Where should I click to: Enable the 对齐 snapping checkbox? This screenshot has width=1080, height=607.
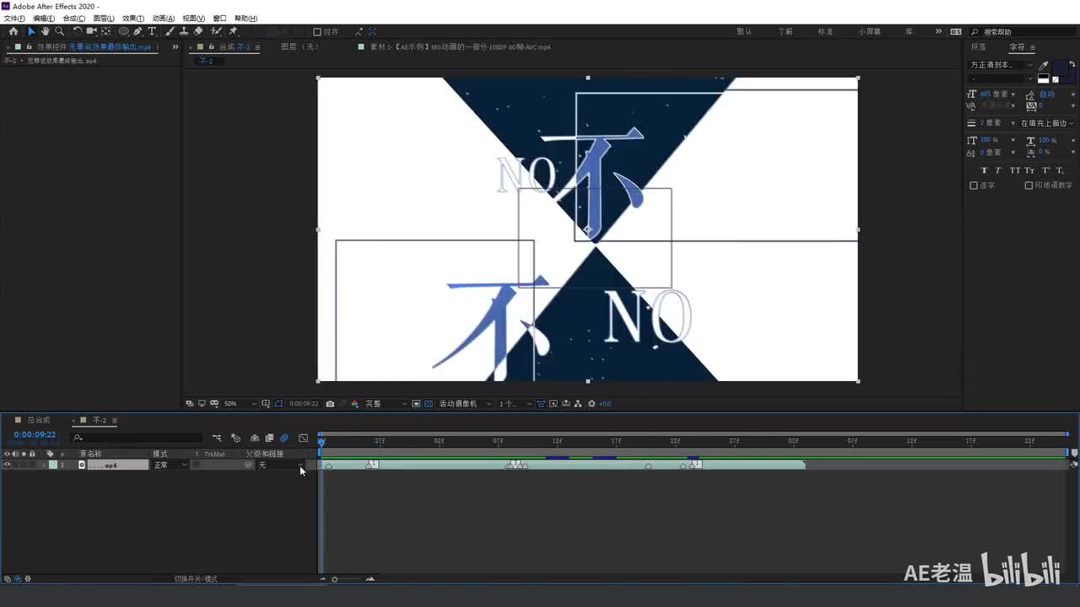click(317, 32)
